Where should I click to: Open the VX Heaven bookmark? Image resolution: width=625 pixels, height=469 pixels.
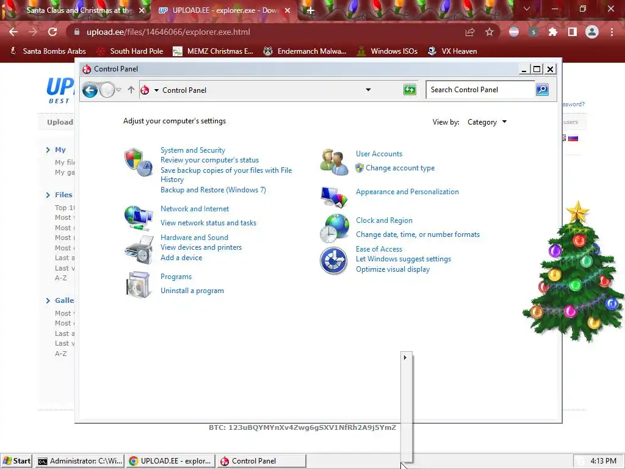click(x=452, y=51)
